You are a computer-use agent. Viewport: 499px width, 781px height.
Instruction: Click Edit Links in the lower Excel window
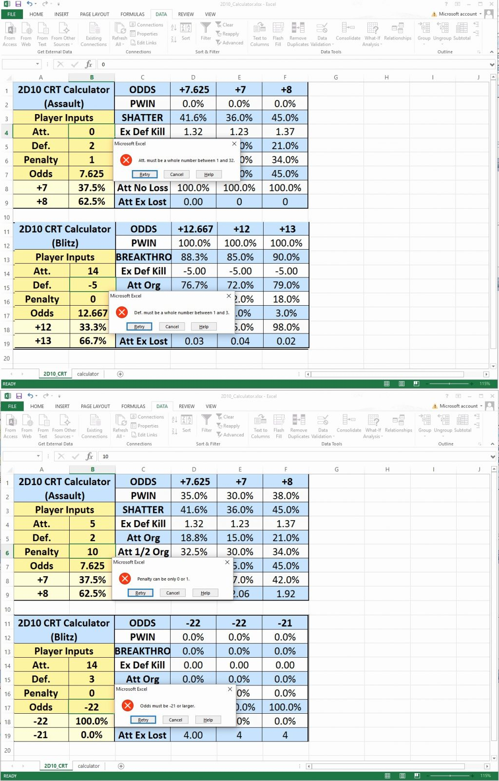click(144, 435)
